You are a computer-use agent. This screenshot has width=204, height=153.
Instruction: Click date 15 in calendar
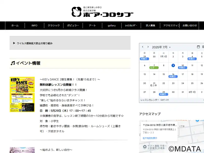[164, 74]
